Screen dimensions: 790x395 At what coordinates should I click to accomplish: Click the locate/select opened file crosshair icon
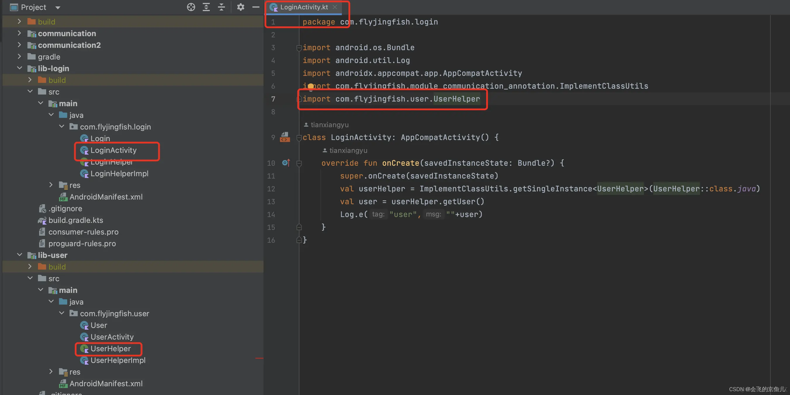click(191, 7)
